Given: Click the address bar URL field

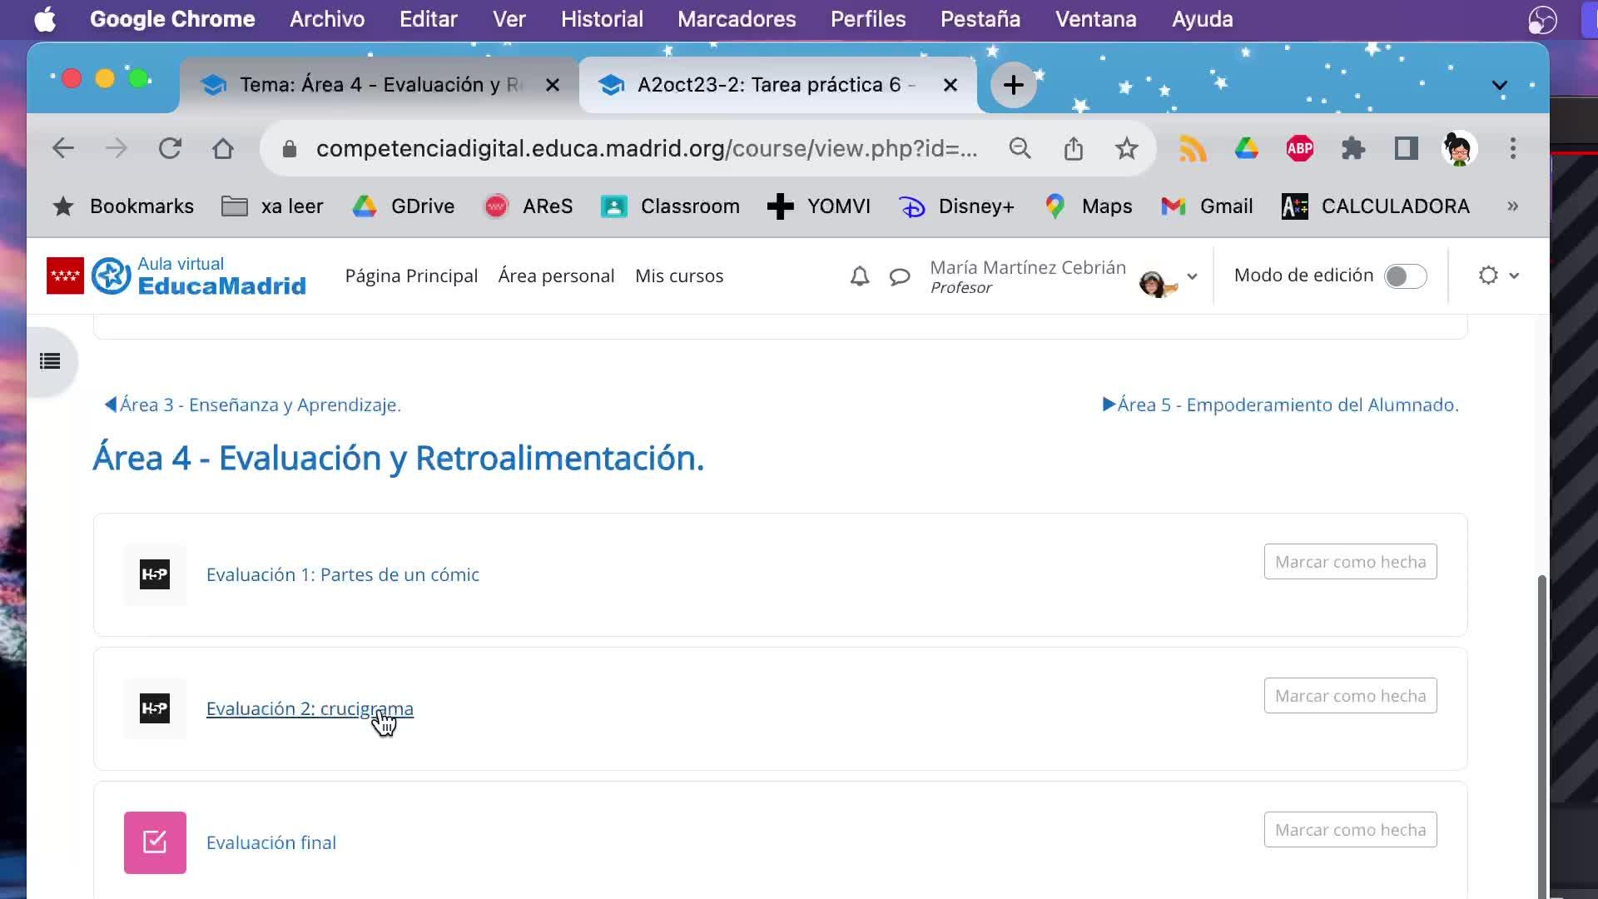Looking at the screenshot, I should point(645,149).
